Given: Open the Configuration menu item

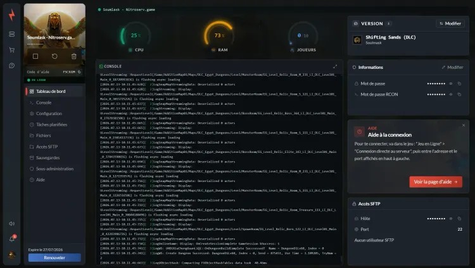Looking at the screenshot, I should (54, 113).
